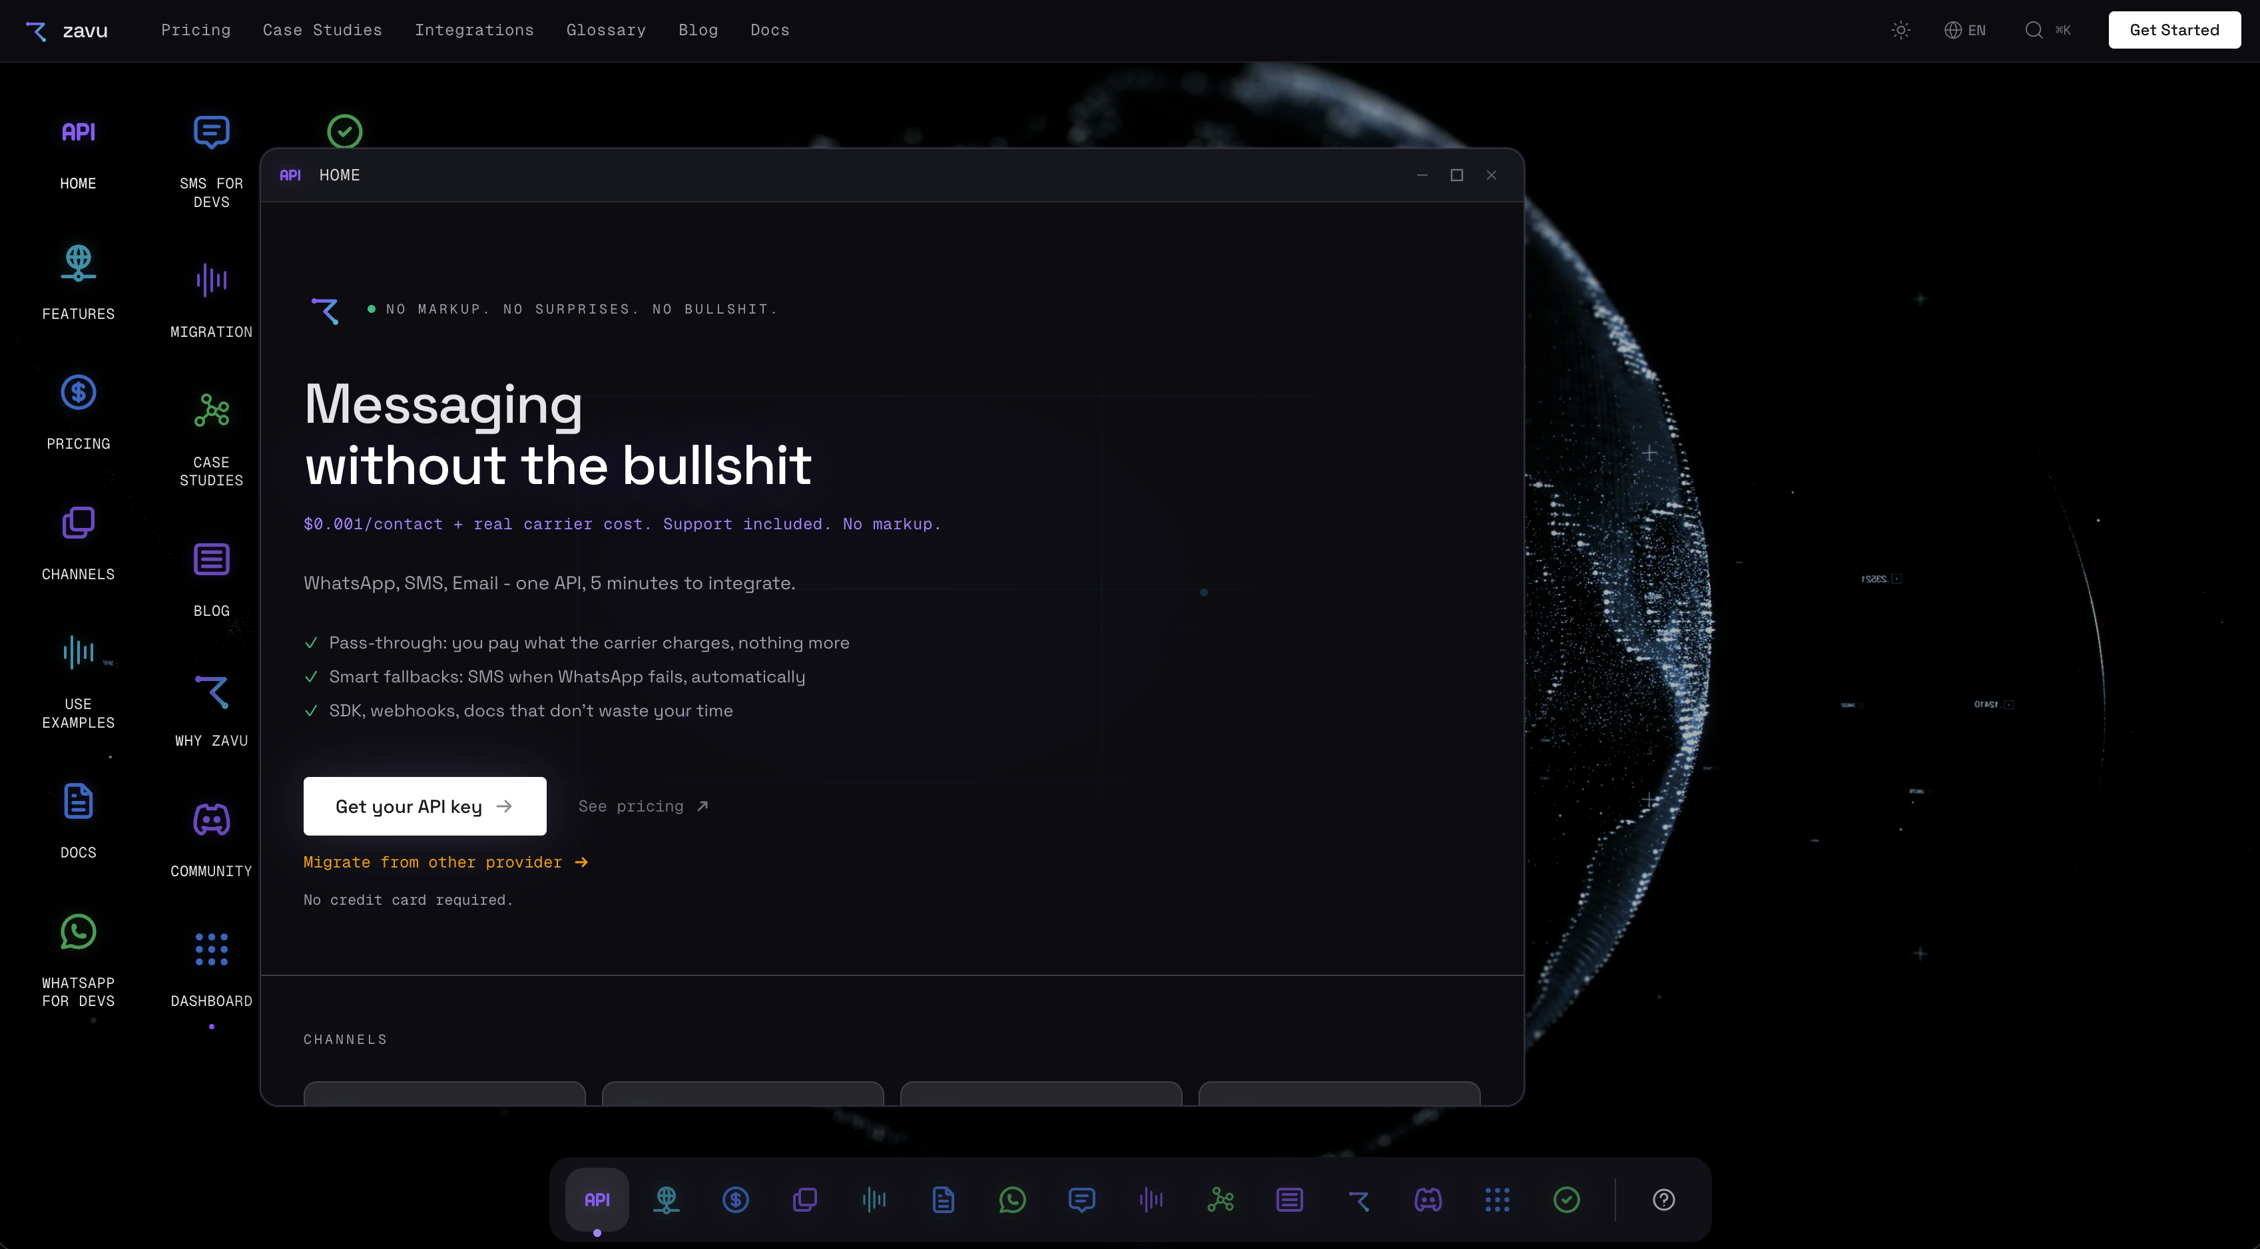Viewport: 2260px width, 1249px height.
Task: Click the Get your API key button
Action: point(425,806)
